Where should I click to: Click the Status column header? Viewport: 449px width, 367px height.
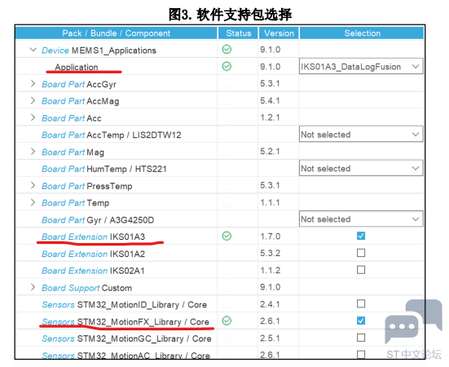[x=238, y=33]
